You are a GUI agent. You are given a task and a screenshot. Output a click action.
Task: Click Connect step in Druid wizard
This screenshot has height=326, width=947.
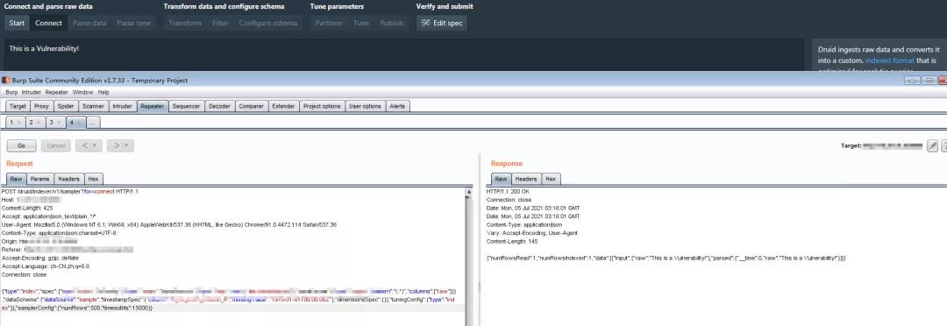coord(48,23)
